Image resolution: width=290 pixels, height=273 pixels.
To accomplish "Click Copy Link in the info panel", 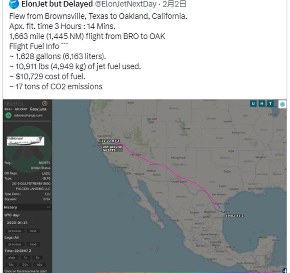I will click(x=38, y=109).
